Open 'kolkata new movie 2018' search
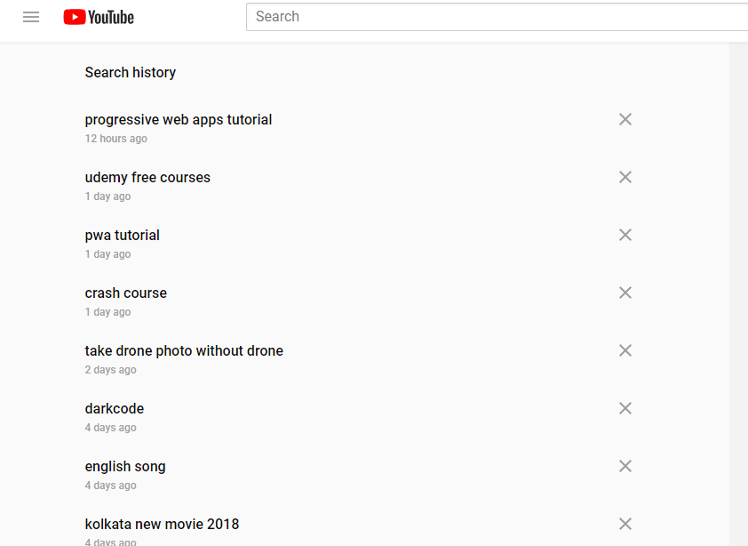Screen dimensions: 748x546 (162, 525)
